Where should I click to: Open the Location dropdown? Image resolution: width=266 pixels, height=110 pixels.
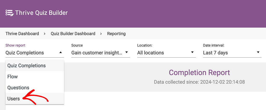point(167,53)
